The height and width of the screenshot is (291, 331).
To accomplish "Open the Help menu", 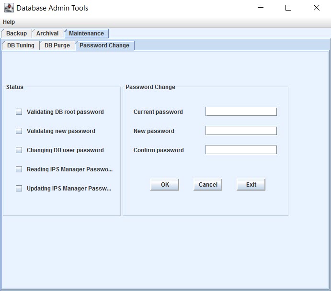I will [x=9, y=22].
